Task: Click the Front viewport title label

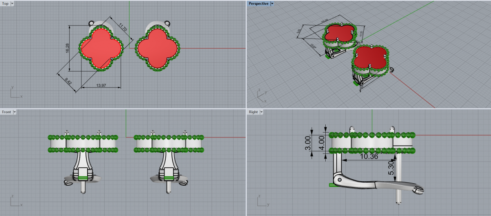Action: pos(7,112)
